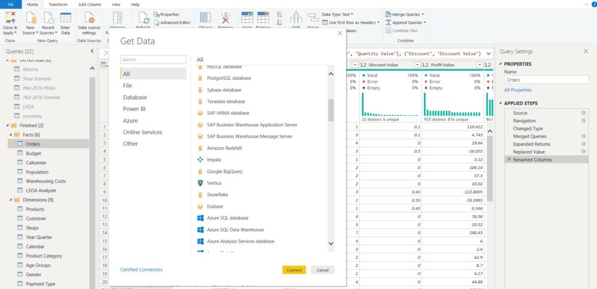Open query Properties in ribbon
Screen dimensions: 597x289
(166, 15)
